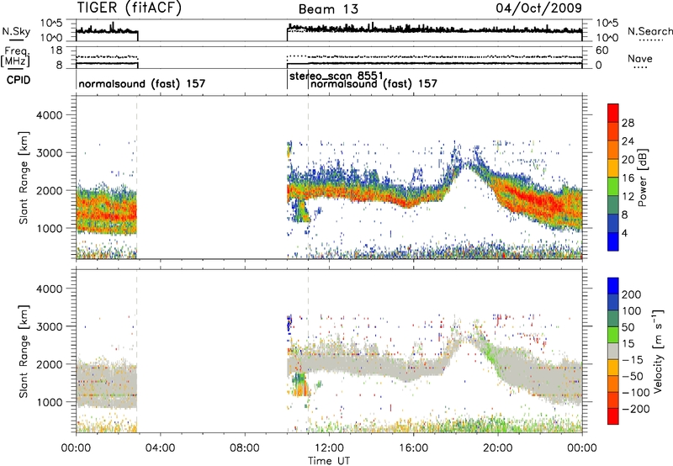Click the '-200' value on Velocity scale
Viewport: 673px width, 466px height.
[x=636, y=409]
